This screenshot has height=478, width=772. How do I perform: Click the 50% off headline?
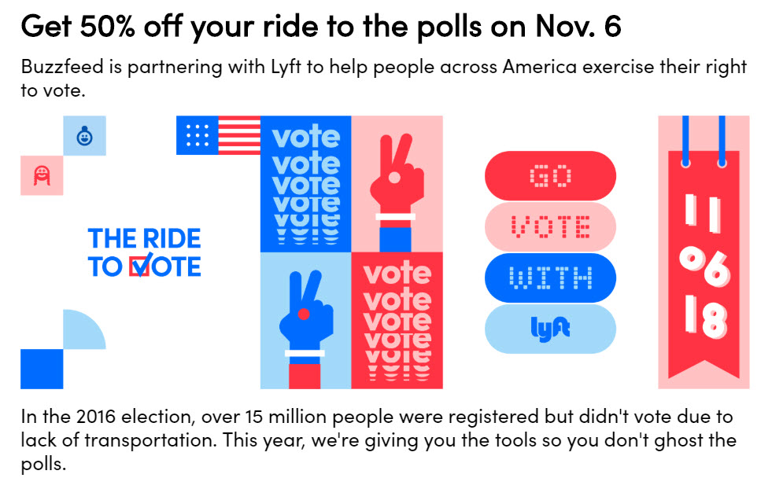[320, 27]
